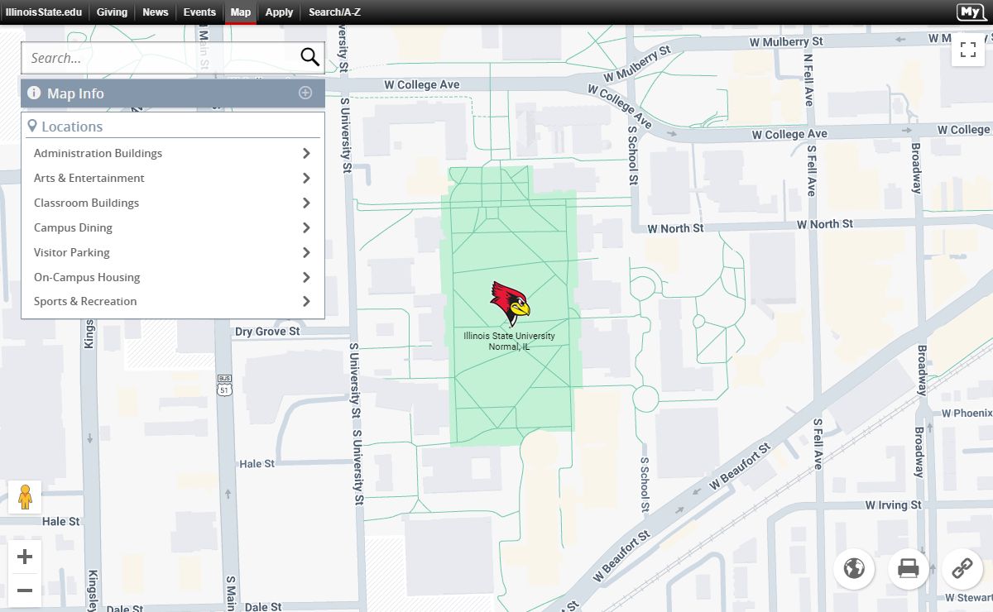The image size is (993, 612).
Task: Click the Locations panel heading
Action: coord(72,127)
